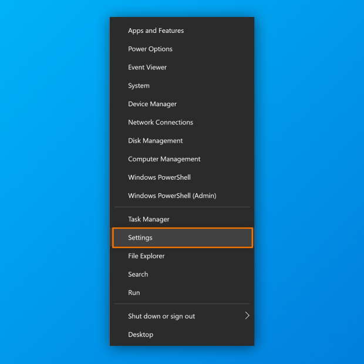The width and height of the screenshot is (364, 364).
Task: Open Disk Management
Action: [155, 141]
